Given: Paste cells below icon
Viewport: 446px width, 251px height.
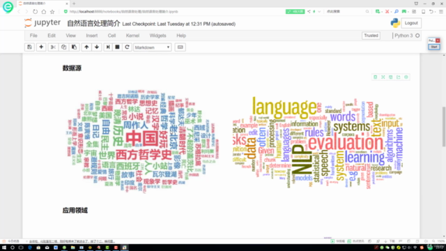Looking at the screenshot, I should (x=75, y=47).
